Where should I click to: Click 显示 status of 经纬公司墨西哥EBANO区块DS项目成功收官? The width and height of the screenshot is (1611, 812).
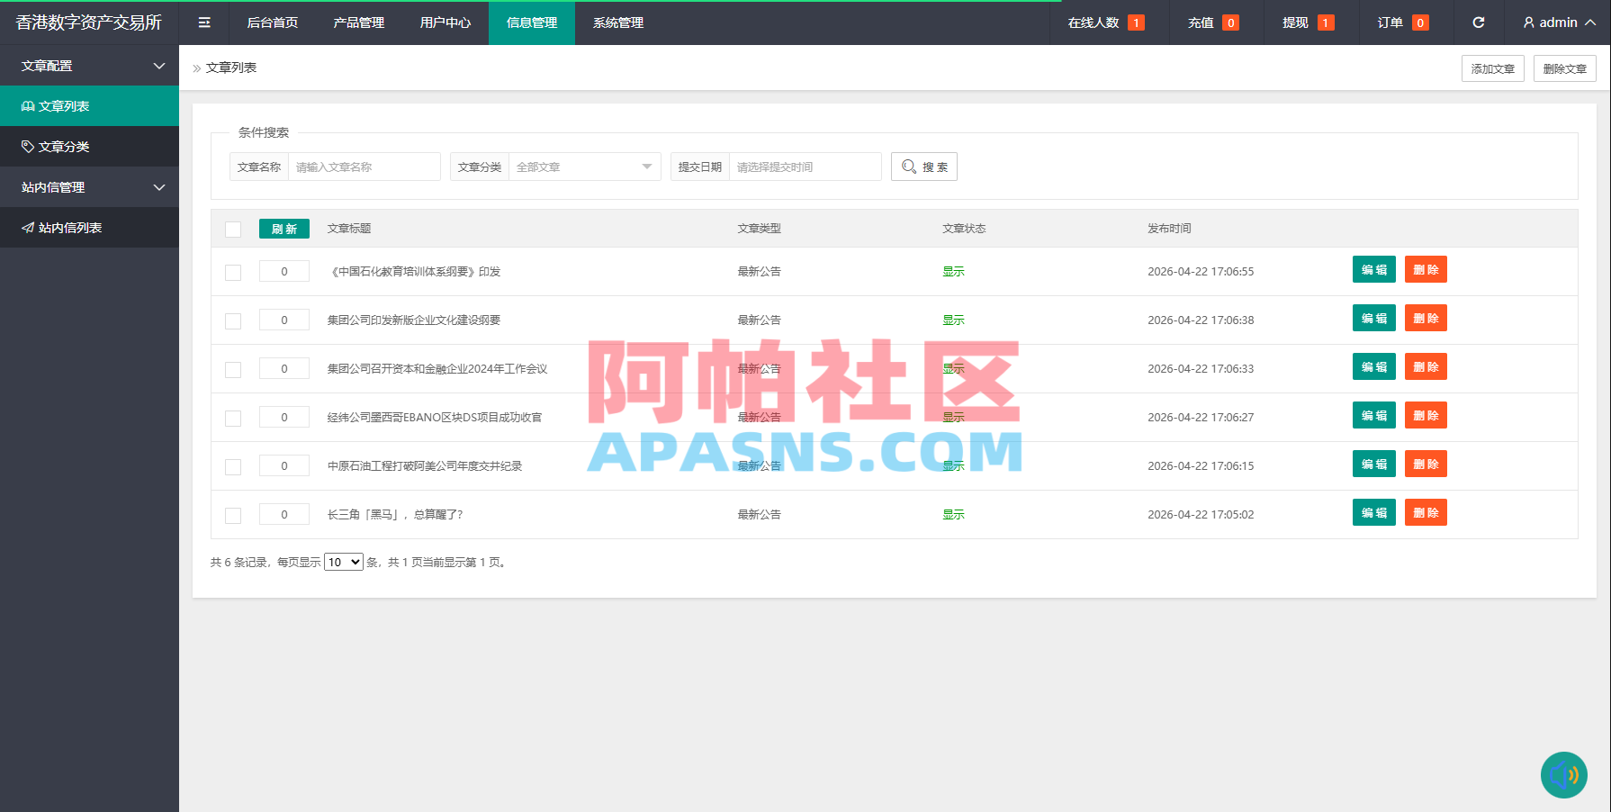coord(953,417)
